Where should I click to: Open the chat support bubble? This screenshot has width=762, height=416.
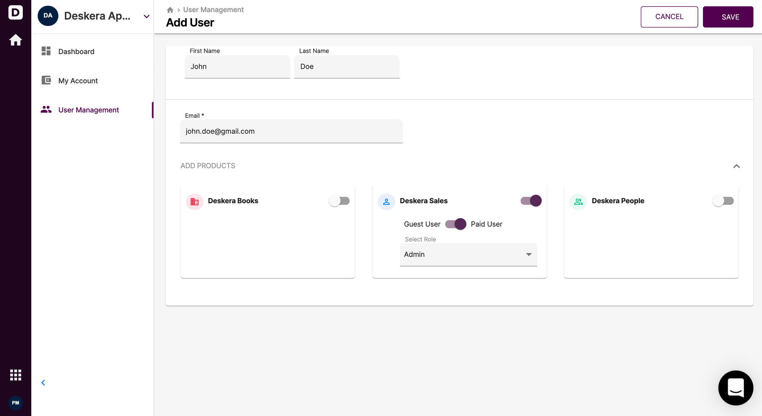point(736,388)
